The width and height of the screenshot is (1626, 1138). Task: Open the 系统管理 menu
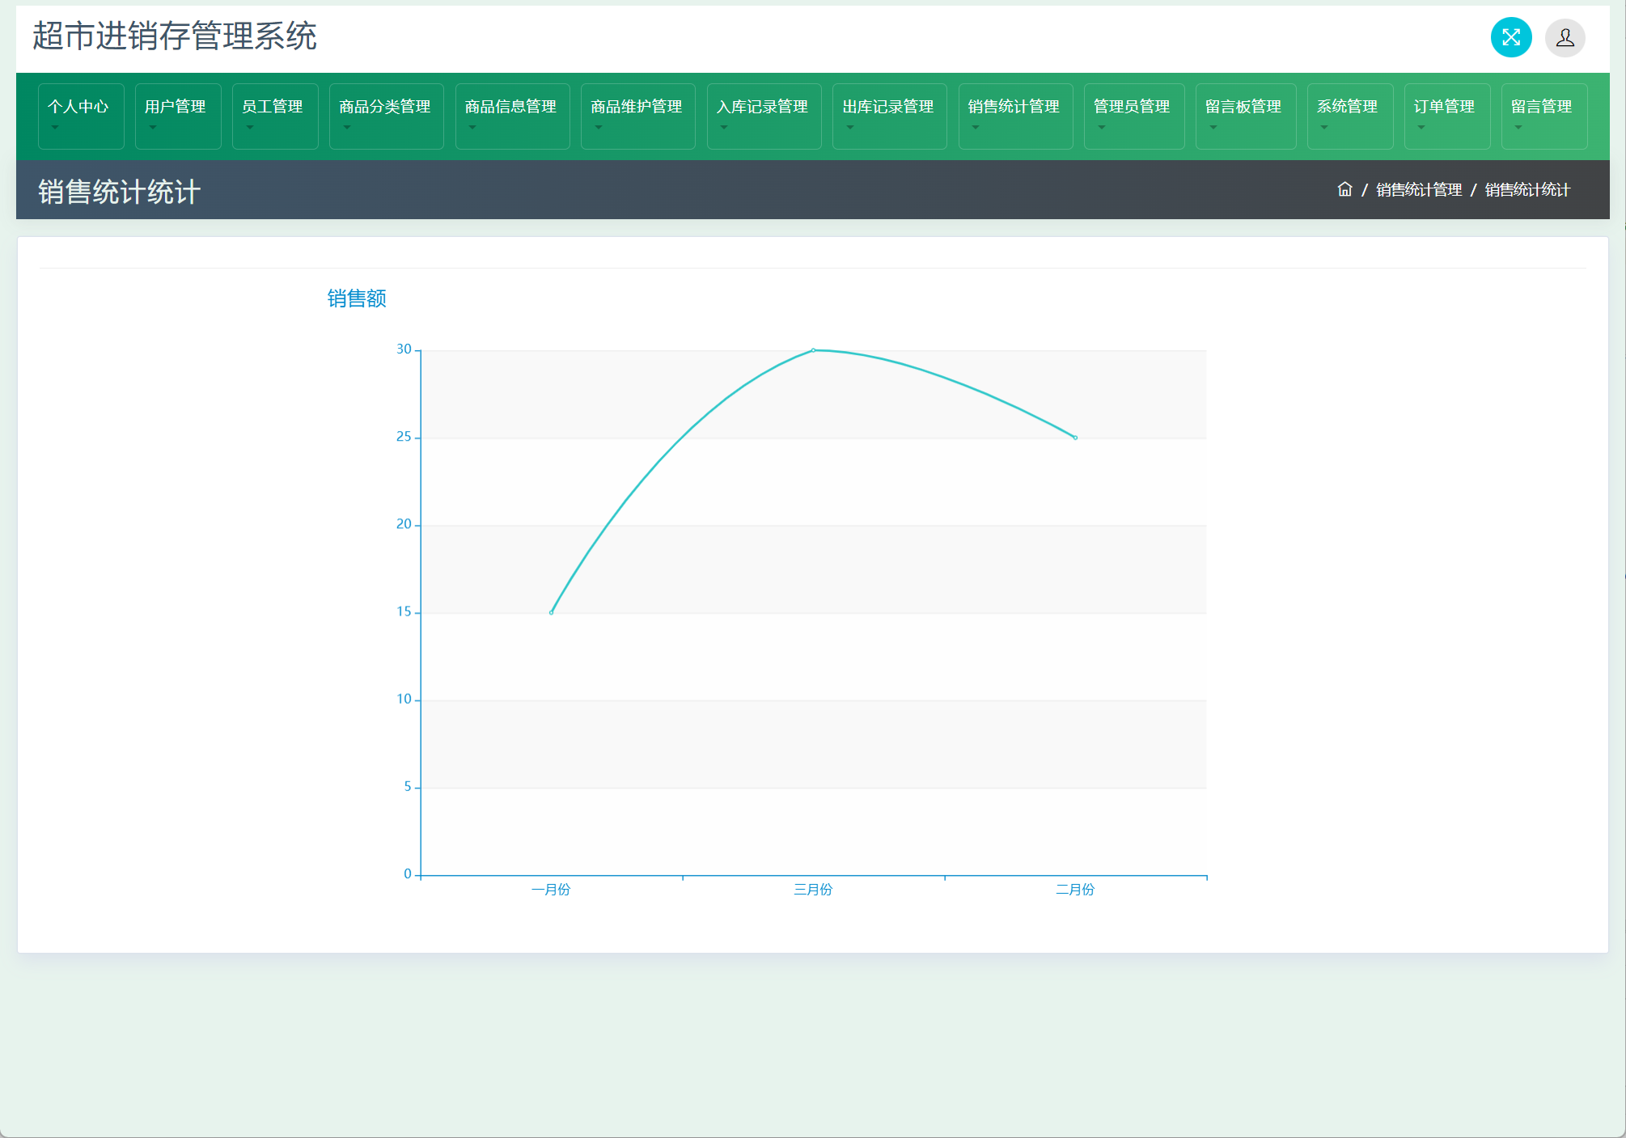tap(1347, 107)
